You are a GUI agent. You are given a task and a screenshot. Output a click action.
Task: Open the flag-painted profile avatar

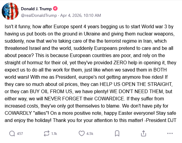click(x=10, y=11)
